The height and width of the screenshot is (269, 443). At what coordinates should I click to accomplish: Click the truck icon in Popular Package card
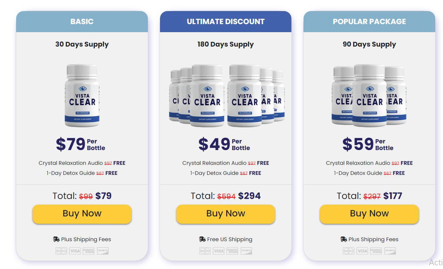tap(344, 239)
